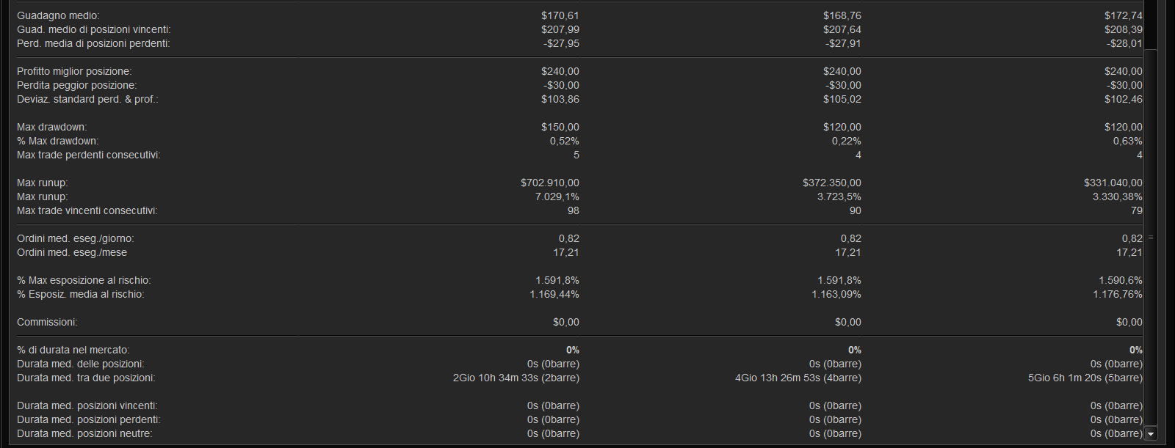Click the Max drawdown row label
This screenshot has width=1175, height=448.
(51, 127)
